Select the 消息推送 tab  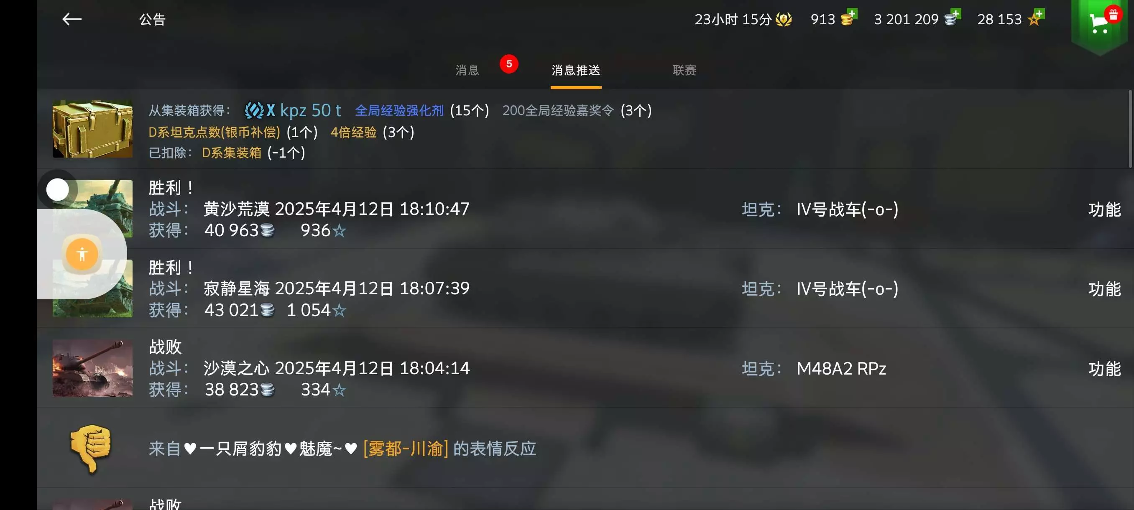[576, 70]
